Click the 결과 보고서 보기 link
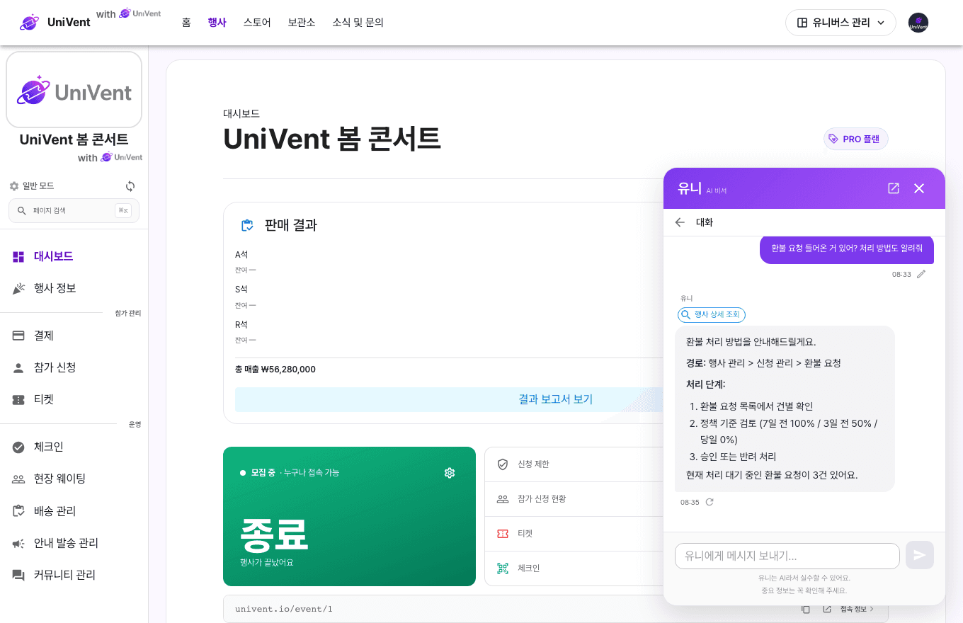Viewport: 963px width, 623px height. (x=555, y=399)
